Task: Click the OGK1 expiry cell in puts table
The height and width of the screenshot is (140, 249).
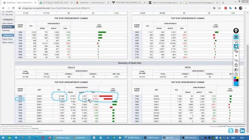Action: click(156, 121)
